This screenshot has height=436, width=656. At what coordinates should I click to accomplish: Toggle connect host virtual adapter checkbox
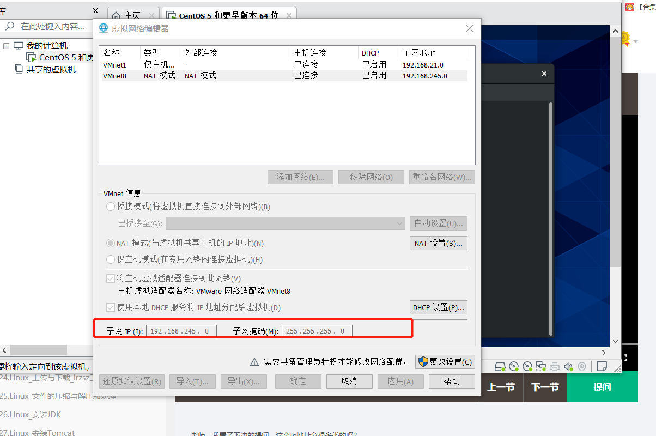111,278
